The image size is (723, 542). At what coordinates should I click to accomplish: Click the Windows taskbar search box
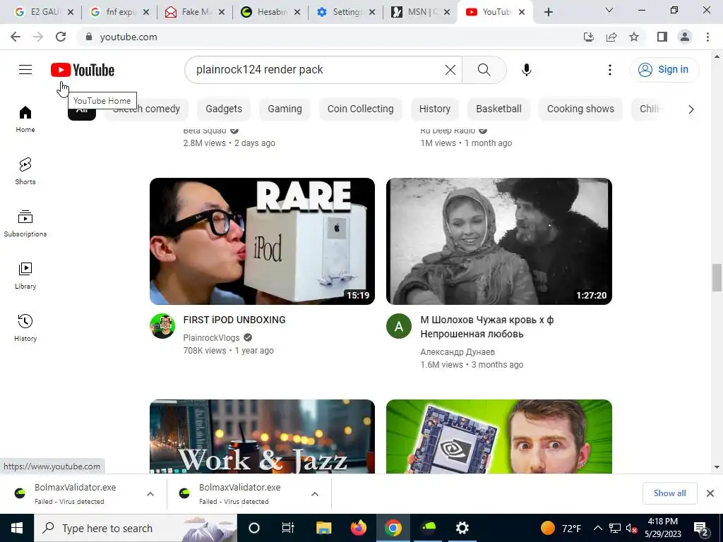coord(136,528)
